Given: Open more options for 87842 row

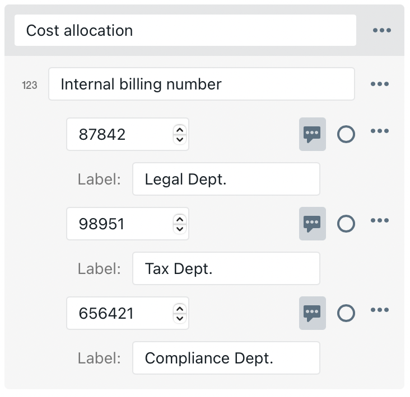Looking at the screenshot, I should coord(379,131).
